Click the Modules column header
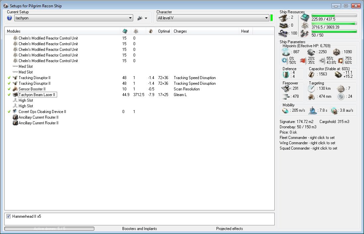 [x=62, y=31]
